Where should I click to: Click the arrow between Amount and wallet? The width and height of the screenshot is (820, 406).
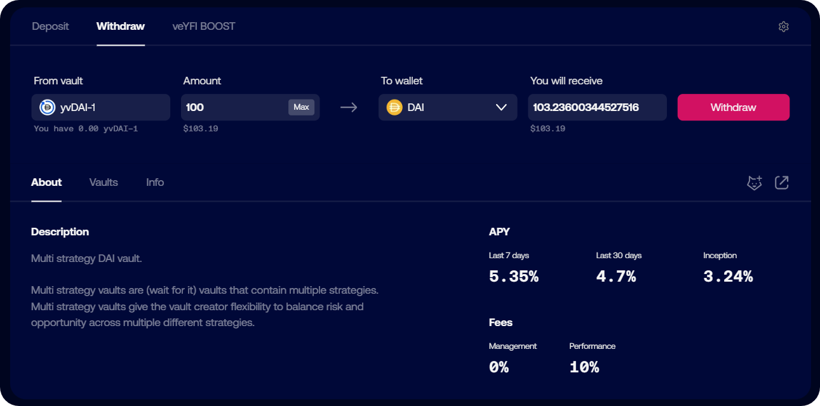pos(349,108)
